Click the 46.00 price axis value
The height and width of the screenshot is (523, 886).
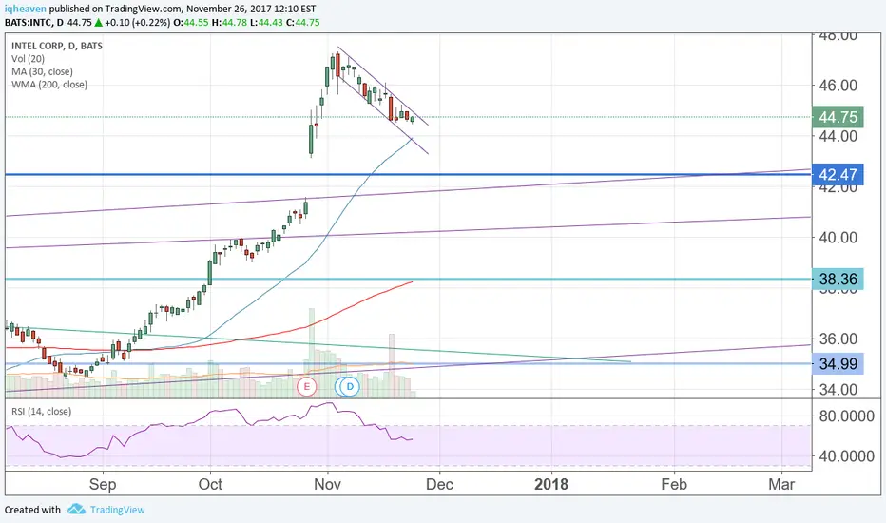pos(838,86)
